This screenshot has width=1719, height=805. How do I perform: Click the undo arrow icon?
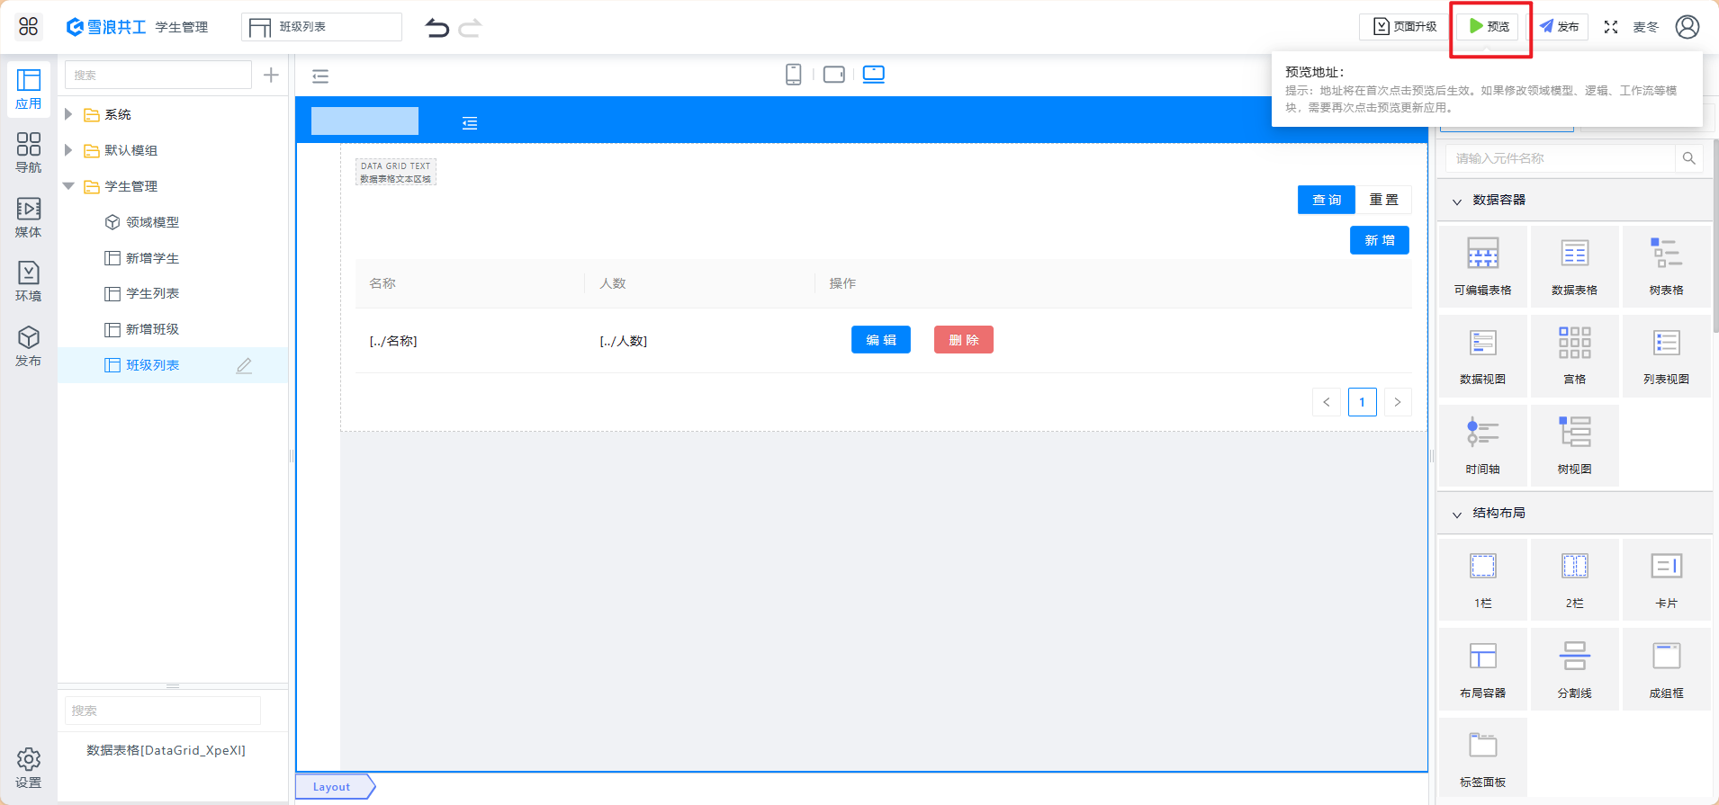[x=437, y=28]
